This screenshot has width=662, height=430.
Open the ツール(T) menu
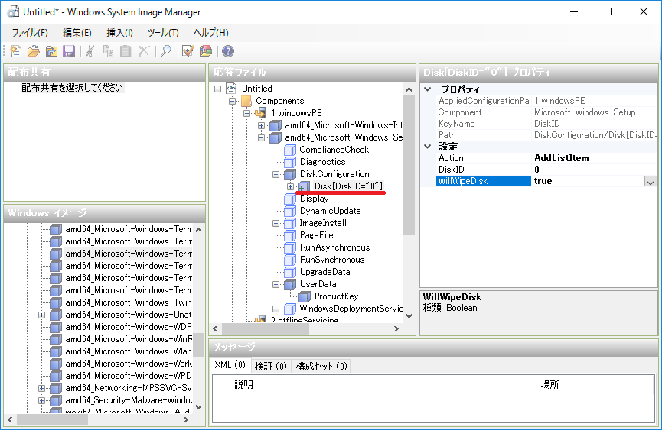point(163,33)
